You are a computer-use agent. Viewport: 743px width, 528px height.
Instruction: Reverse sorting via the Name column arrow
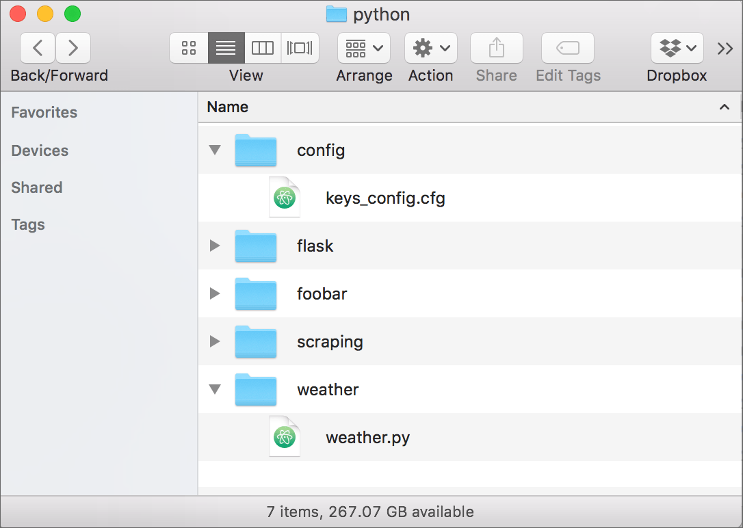pyautogui.click(x=725, y=107)
